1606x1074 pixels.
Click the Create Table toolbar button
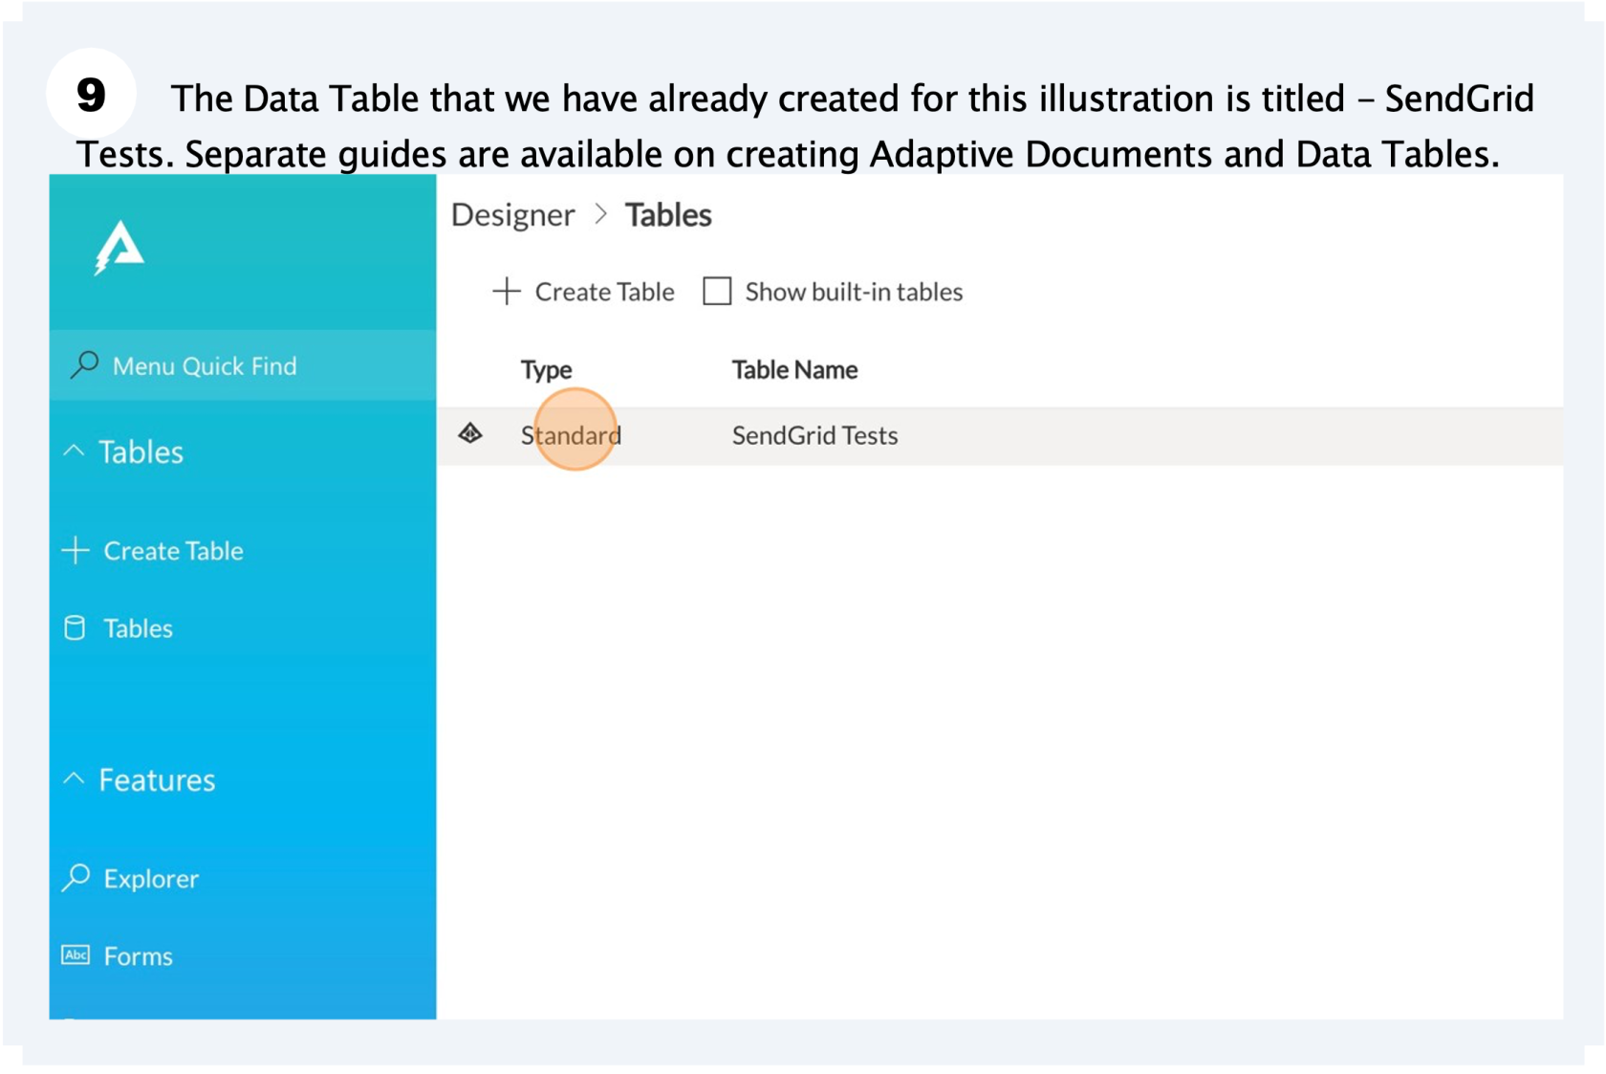583,291
